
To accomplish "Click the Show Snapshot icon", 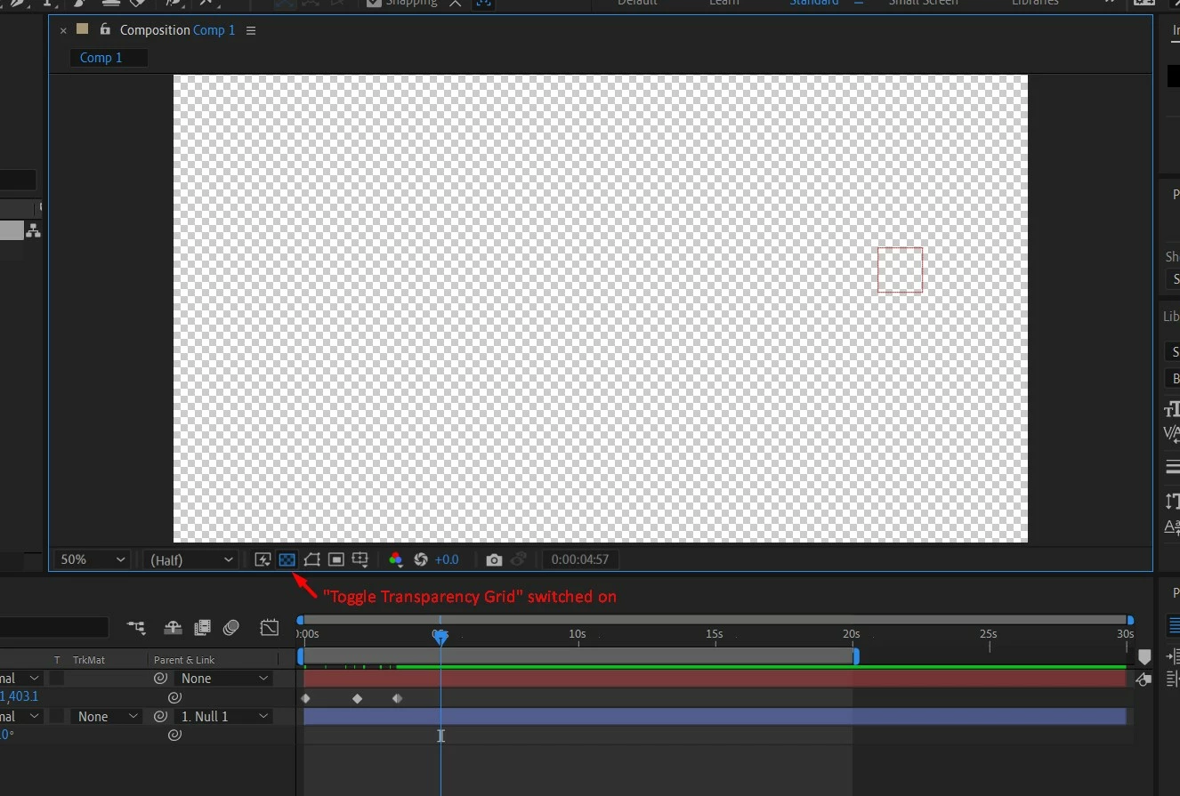I will click(x=519, y=559).
